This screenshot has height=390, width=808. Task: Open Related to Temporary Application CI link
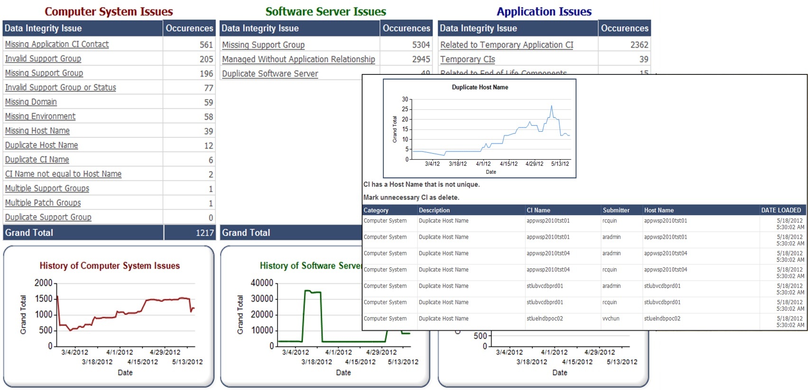(506, 45)
